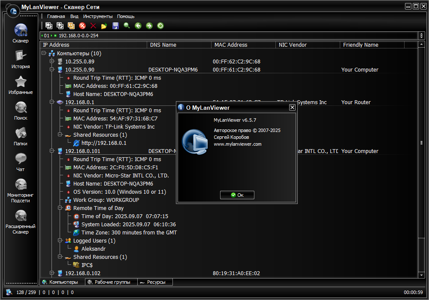Start full scan from toolbar

pos(60,26)
